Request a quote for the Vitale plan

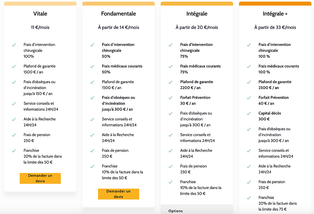(x=40, y=178)
